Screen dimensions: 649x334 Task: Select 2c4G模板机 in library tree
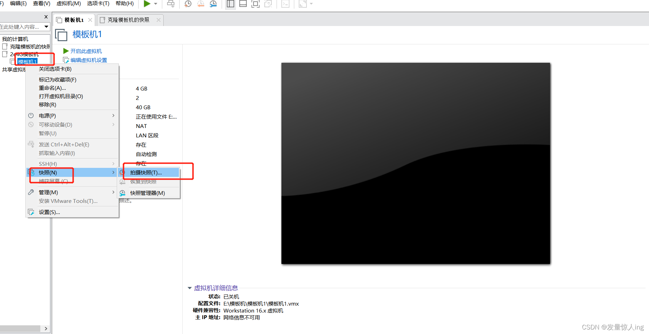click(24, 54)
